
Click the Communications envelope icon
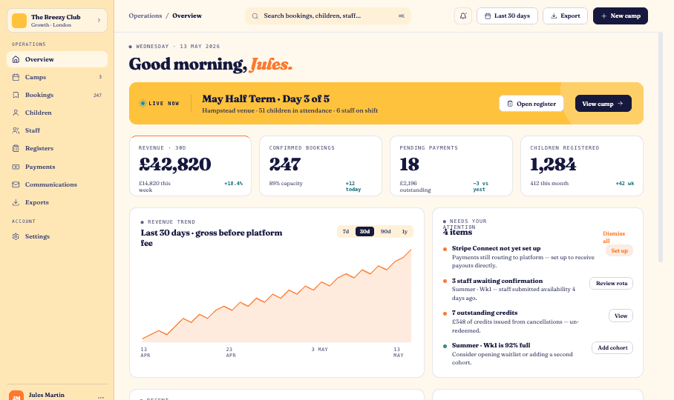16,184
